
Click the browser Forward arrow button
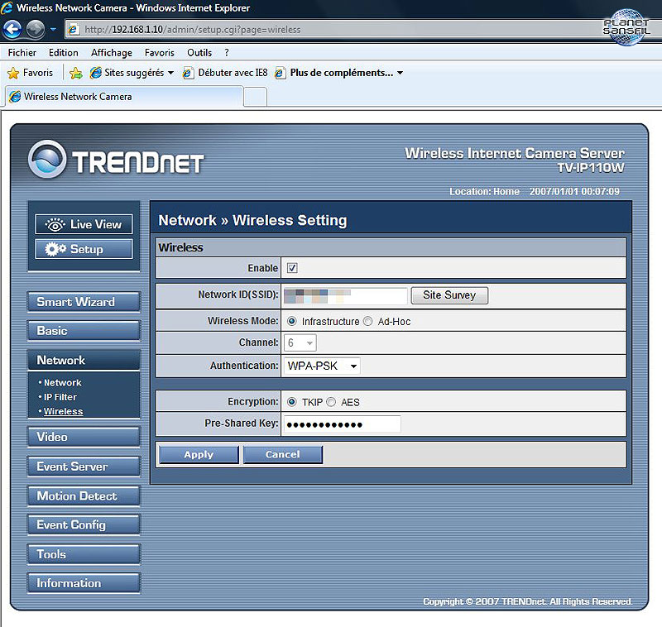[x=35, y=30]
